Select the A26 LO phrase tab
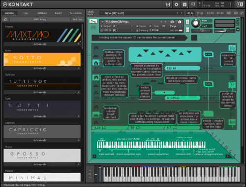246x187 pixels. (110, 128)
